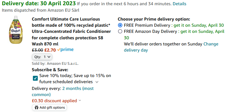Click the gift box icon

(37, 107)
